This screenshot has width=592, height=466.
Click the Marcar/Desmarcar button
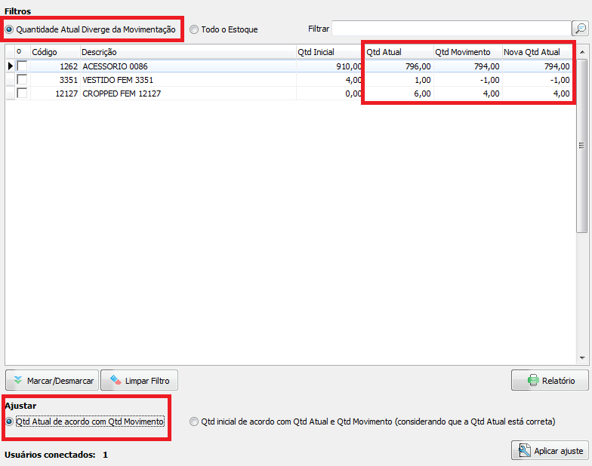51,380
